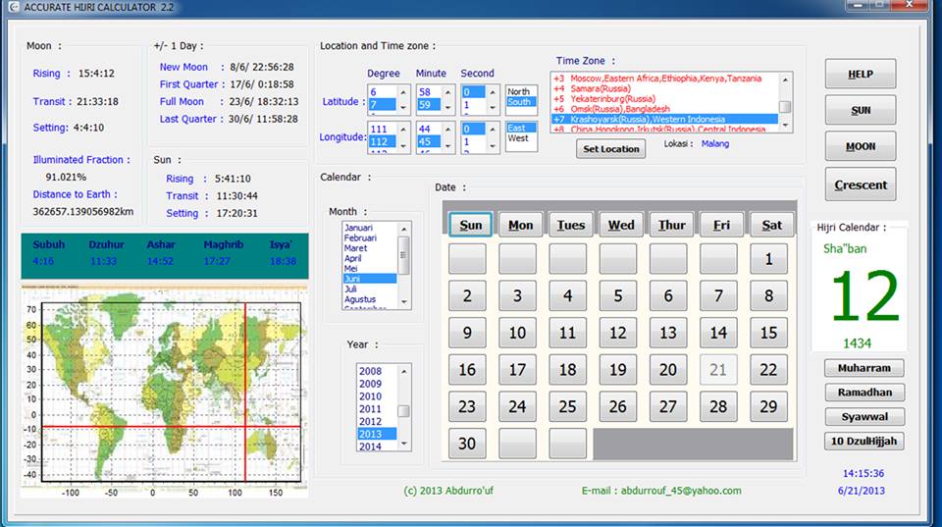Pick date 15 on the calendar

pos(768,333)
